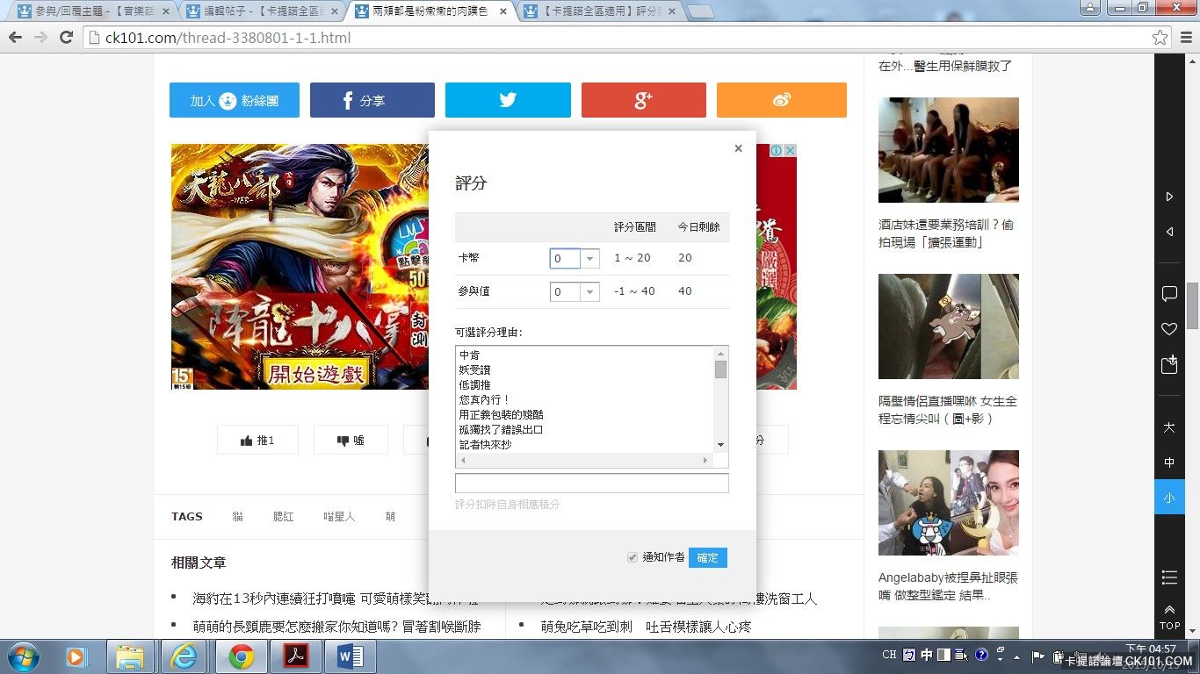Open the Windows Start menu
The width and height of the screenshot is (1200, 674).
(x=21, y=656)
